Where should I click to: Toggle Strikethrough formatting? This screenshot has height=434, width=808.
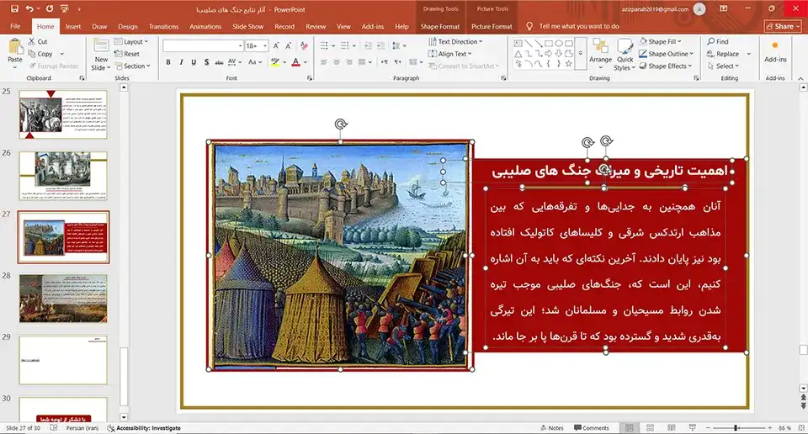tap(219, 62)
